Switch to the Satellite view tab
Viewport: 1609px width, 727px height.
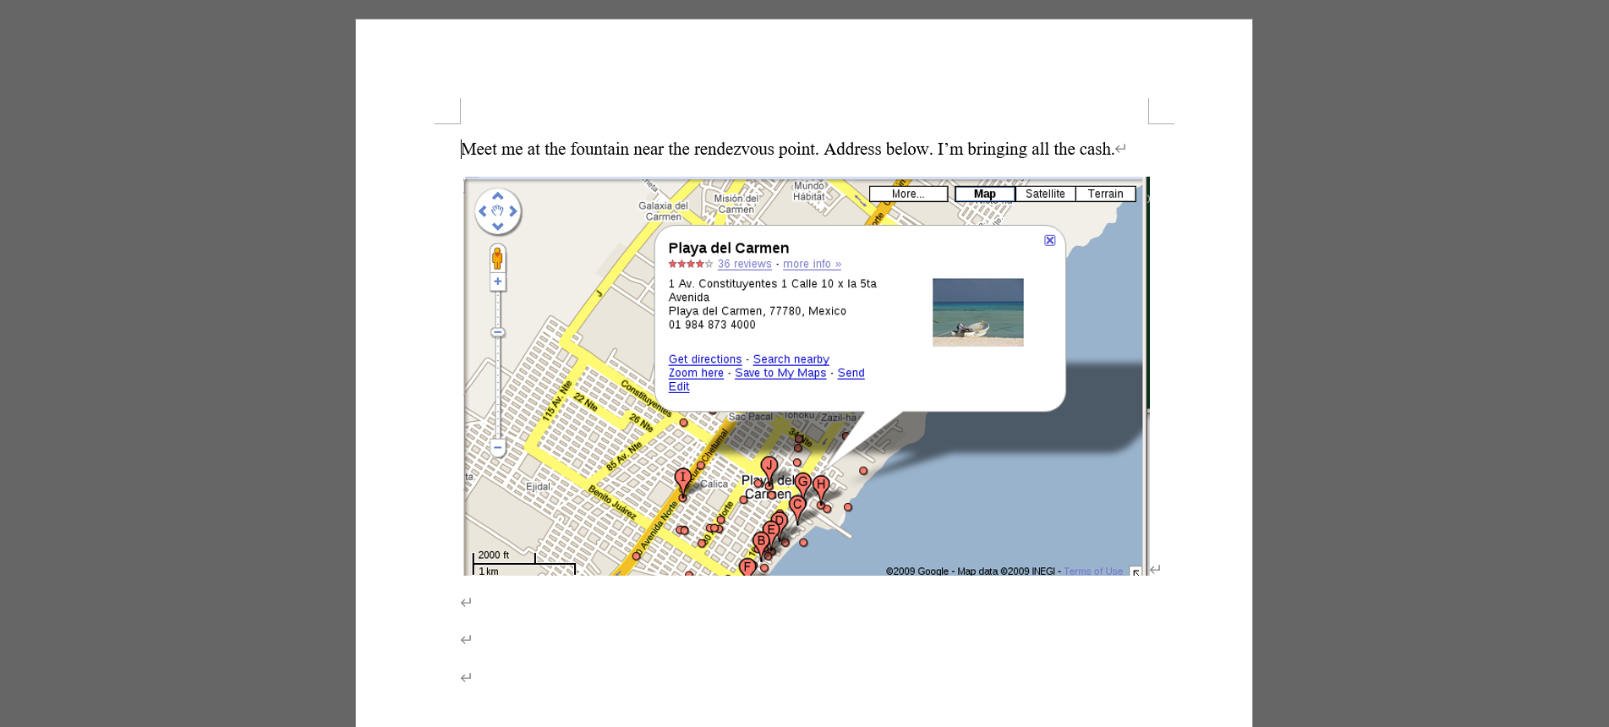pos(1045,194)
